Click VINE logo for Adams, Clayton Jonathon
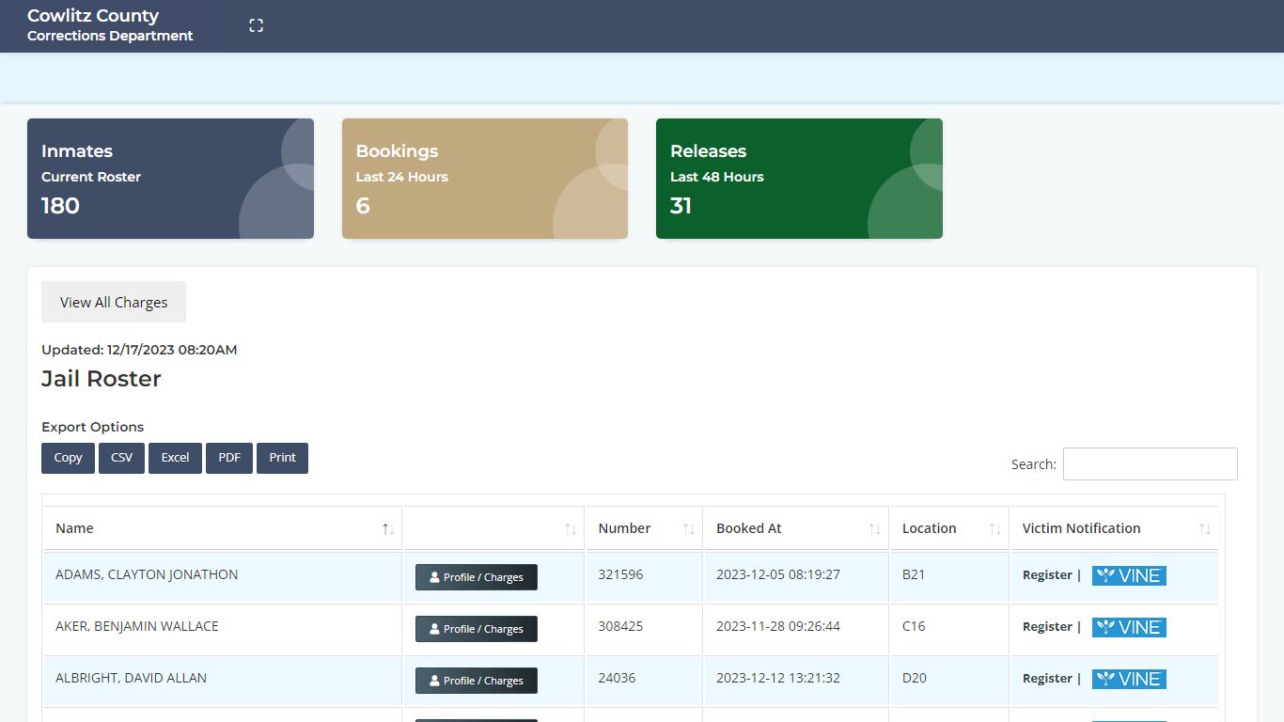Screen dimensions: 1284x722 click(x=1128, y=575)
